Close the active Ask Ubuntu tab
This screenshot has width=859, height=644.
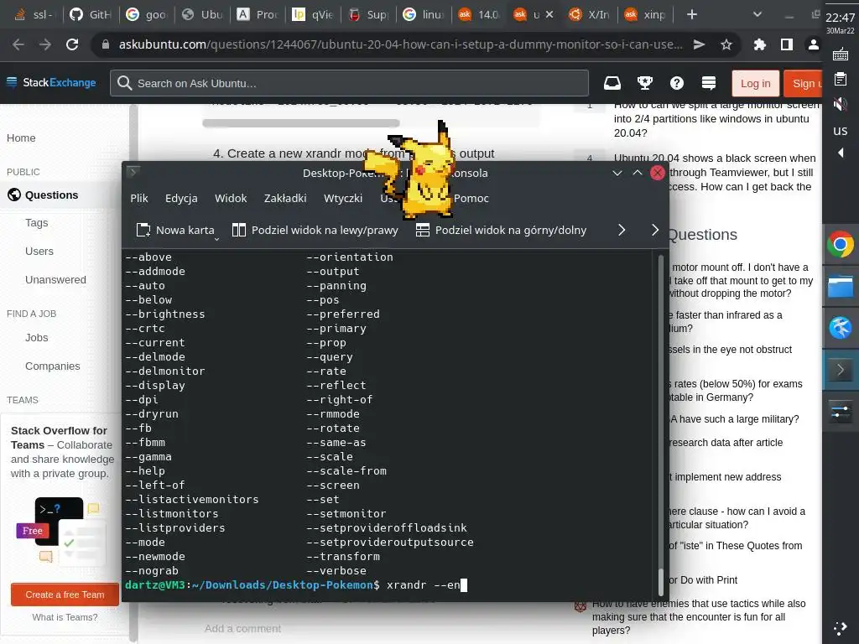point(549,15)
